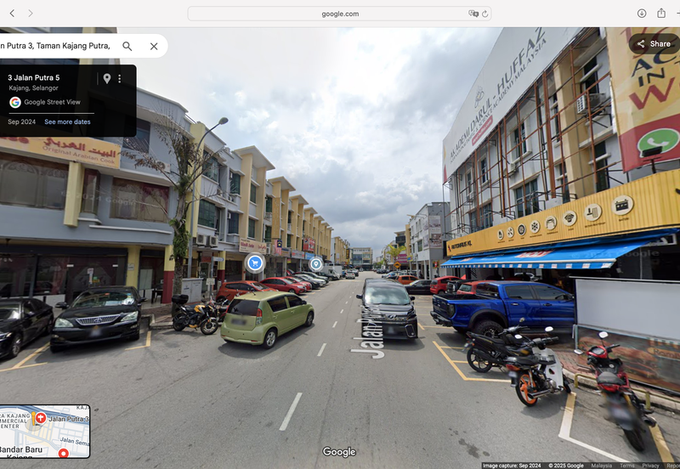The image size is (680, 469).
Task: Go back with the browser back arrow
Action: pos(12,14)
